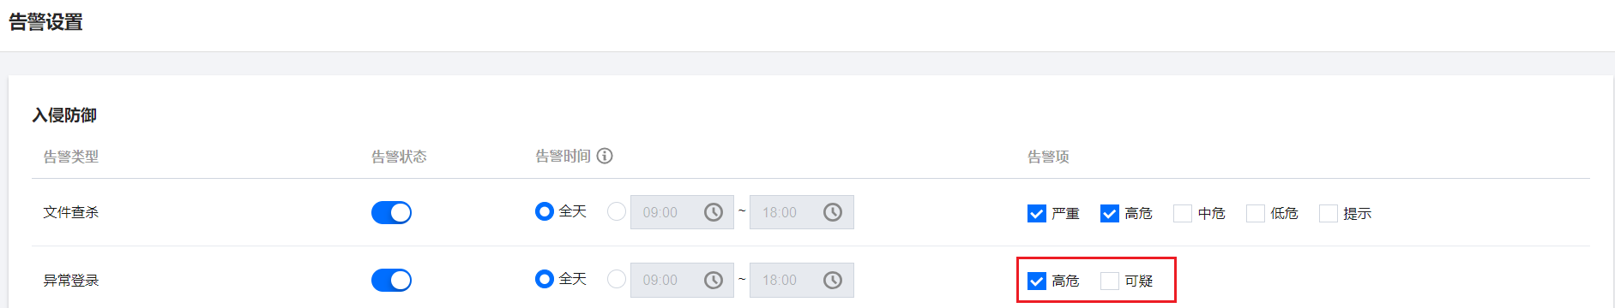The image size is (1615, 308).
Task: Select 全天 radio for 文件查杀
Action: coord(544,211)
